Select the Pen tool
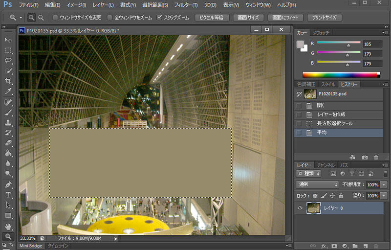Image resolution: width=391 pixels, height=250 pixels. (8, 184)
